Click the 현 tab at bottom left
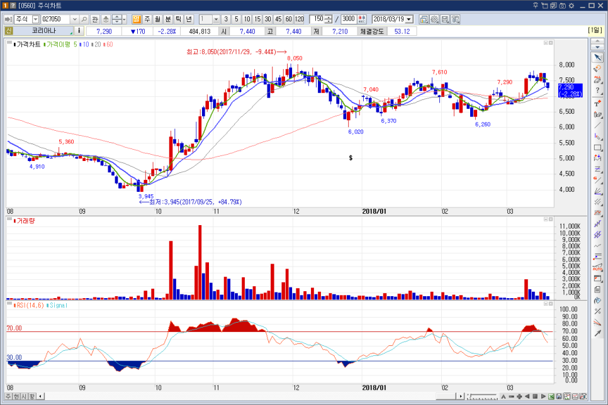Screen dimensions: 608x405 16,396
